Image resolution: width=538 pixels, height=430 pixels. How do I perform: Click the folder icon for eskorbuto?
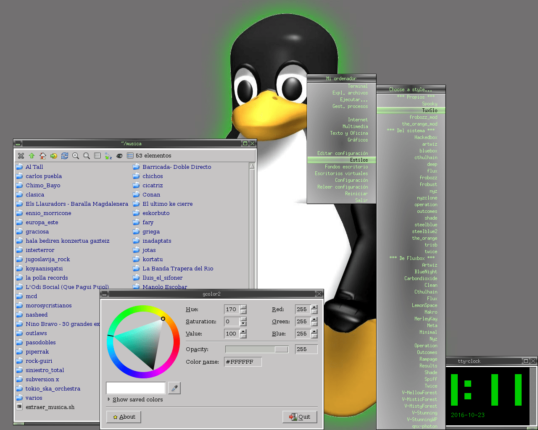[136, 213]
